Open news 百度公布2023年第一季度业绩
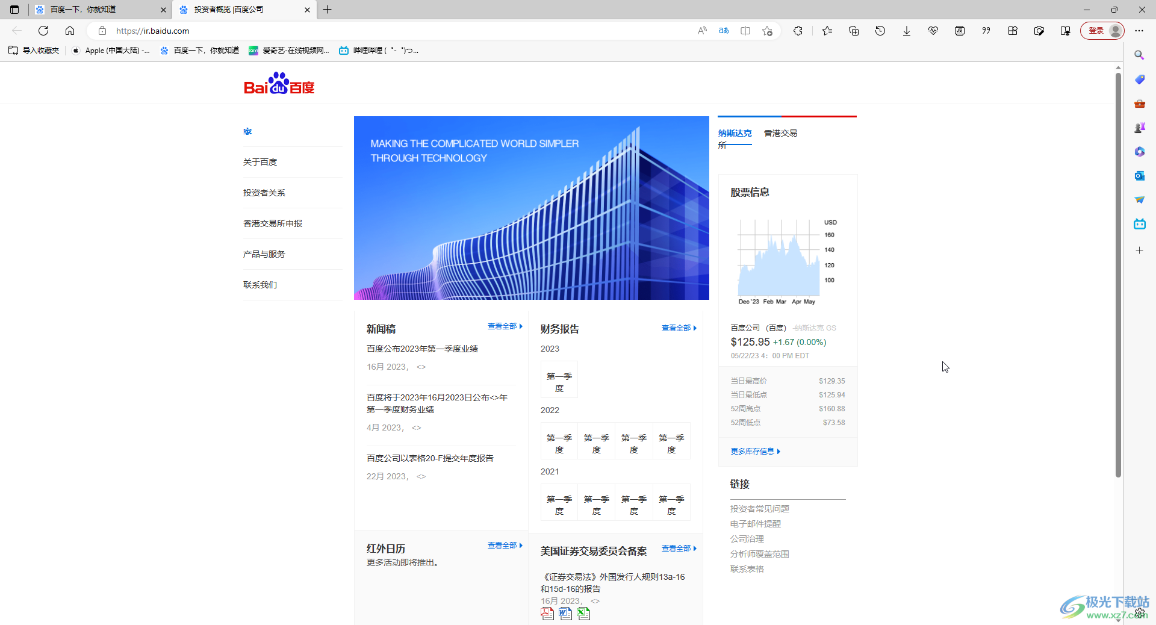 422,349
